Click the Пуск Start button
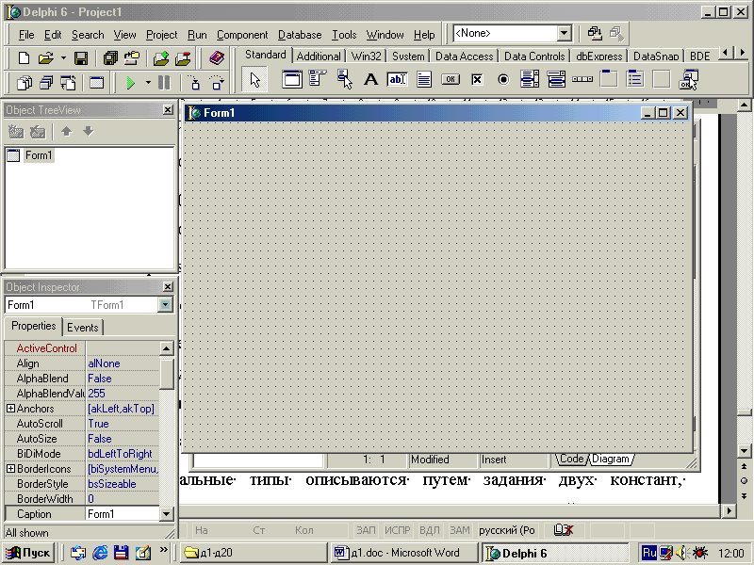 (x=28, y=553)
